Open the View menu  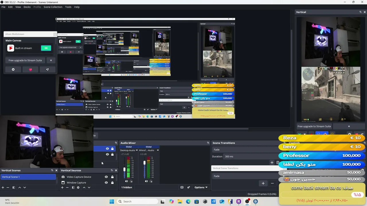click(x=18, y=7)
